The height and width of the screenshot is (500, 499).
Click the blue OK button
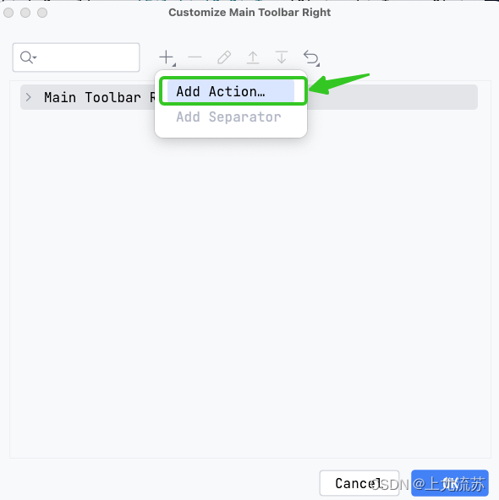pos(450,483)
